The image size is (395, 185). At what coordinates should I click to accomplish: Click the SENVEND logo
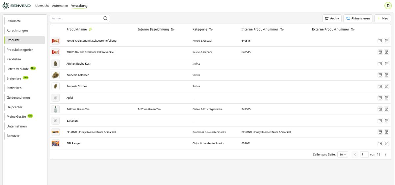point(16,6)
